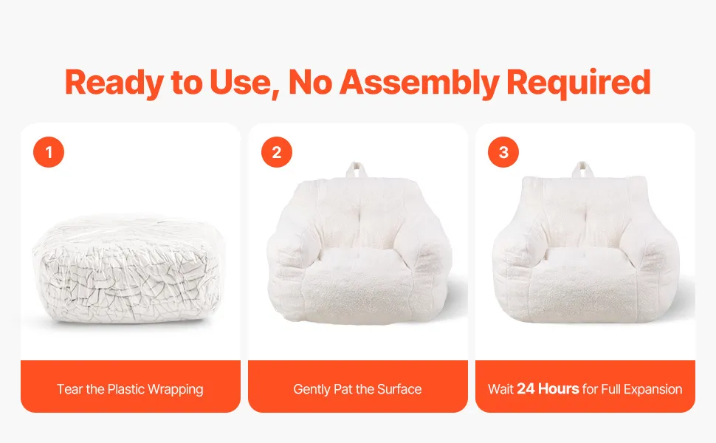
Task: Select the plastic-wrapped compressed chair image
Action: pos(128,269)
